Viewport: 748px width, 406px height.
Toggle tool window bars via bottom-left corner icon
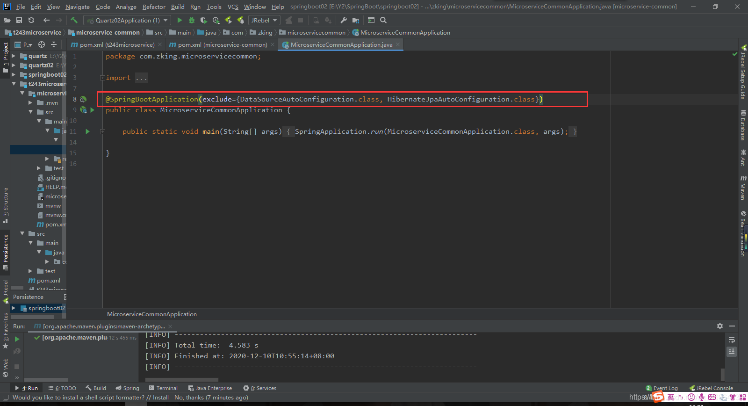(6, 398)
